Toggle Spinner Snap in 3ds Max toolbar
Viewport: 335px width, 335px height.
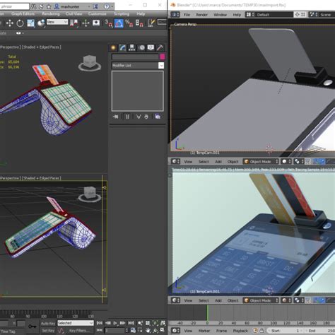[x=139, y=23]
